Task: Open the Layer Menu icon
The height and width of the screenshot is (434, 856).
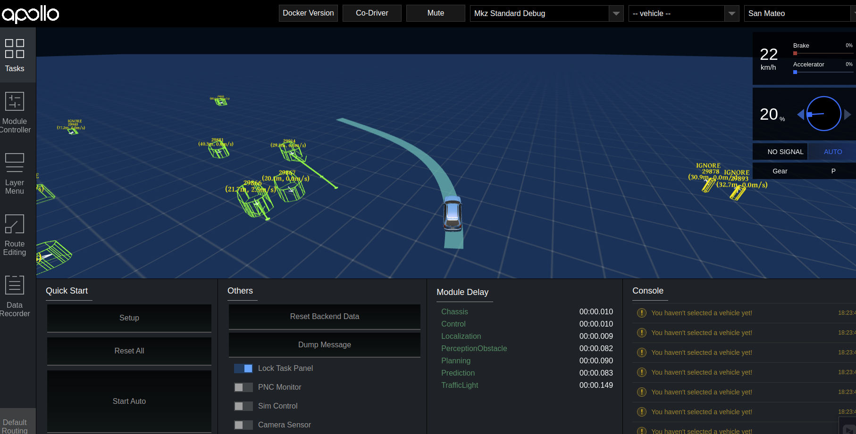Action: [x=15, y=173]
